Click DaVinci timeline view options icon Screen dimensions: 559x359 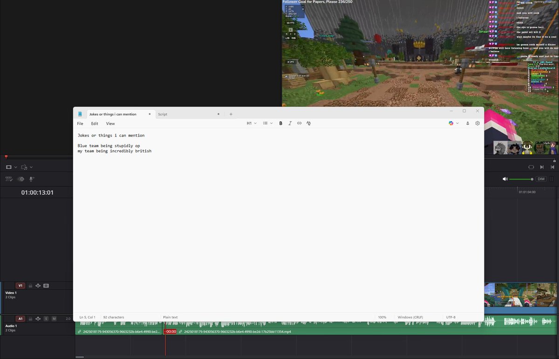click(8, 167)
